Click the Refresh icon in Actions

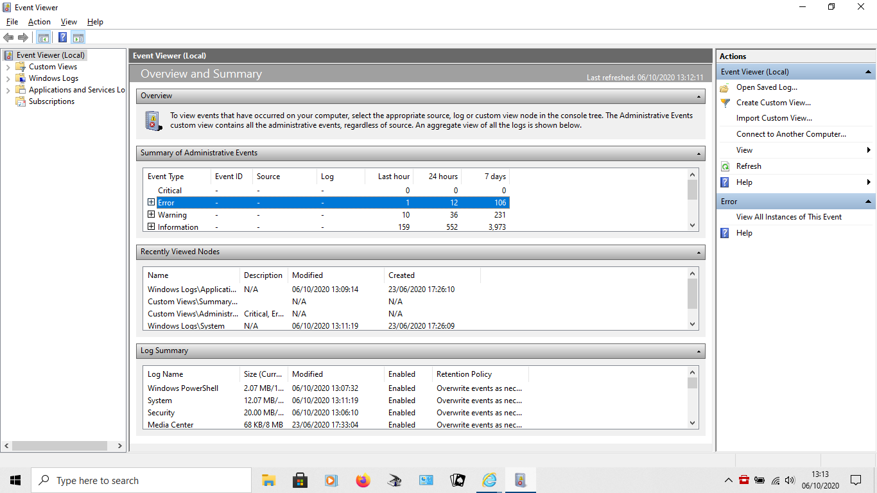[x=725, y=166]
